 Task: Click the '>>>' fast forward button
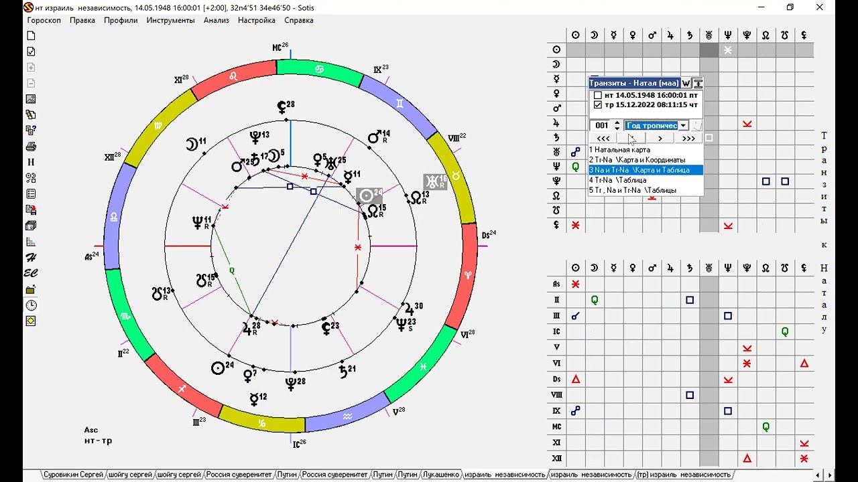pyautogui.click(x=688, y=139)
